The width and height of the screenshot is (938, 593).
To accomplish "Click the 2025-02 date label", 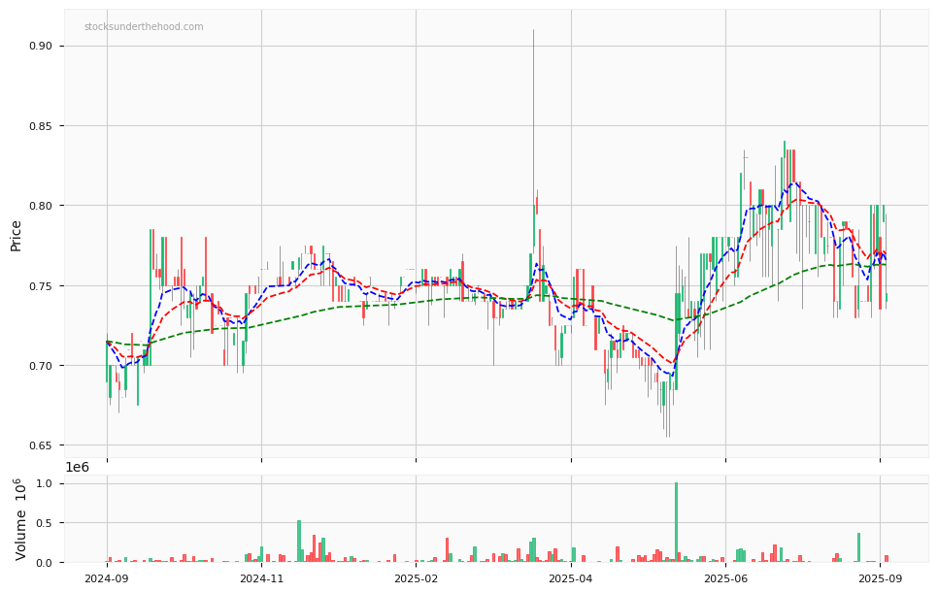I will coord(416,578).
